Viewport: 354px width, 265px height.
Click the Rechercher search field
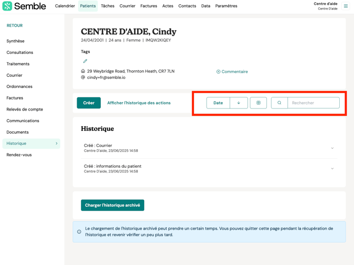coord(313,103)
